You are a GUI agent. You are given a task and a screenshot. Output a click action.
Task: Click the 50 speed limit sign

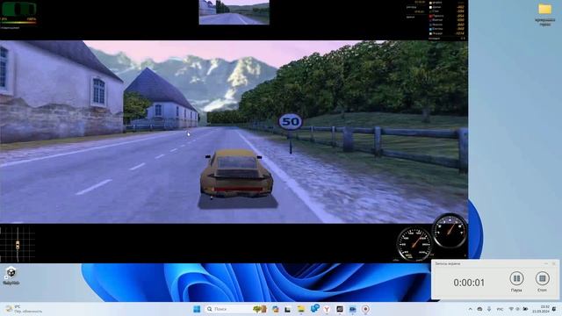[290, 122]
